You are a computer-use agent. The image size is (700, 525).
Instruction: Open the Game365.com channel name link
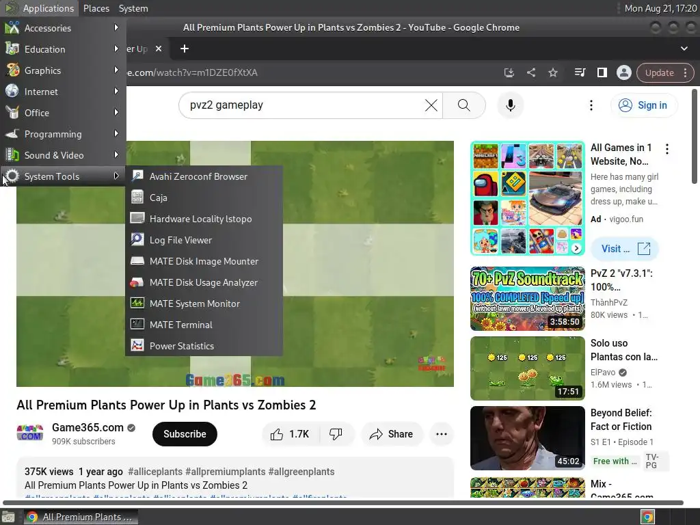click(x=87, y=427)
